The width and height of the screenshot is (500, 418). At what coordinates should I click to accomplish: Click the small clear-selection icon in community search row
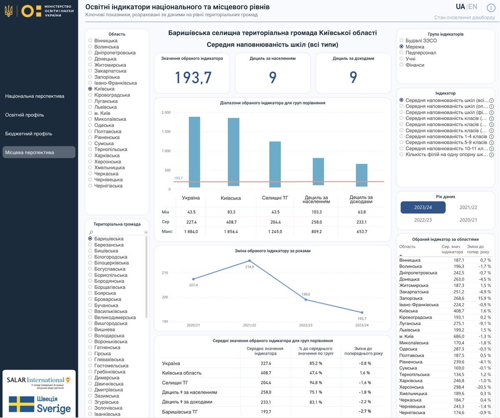146,232
